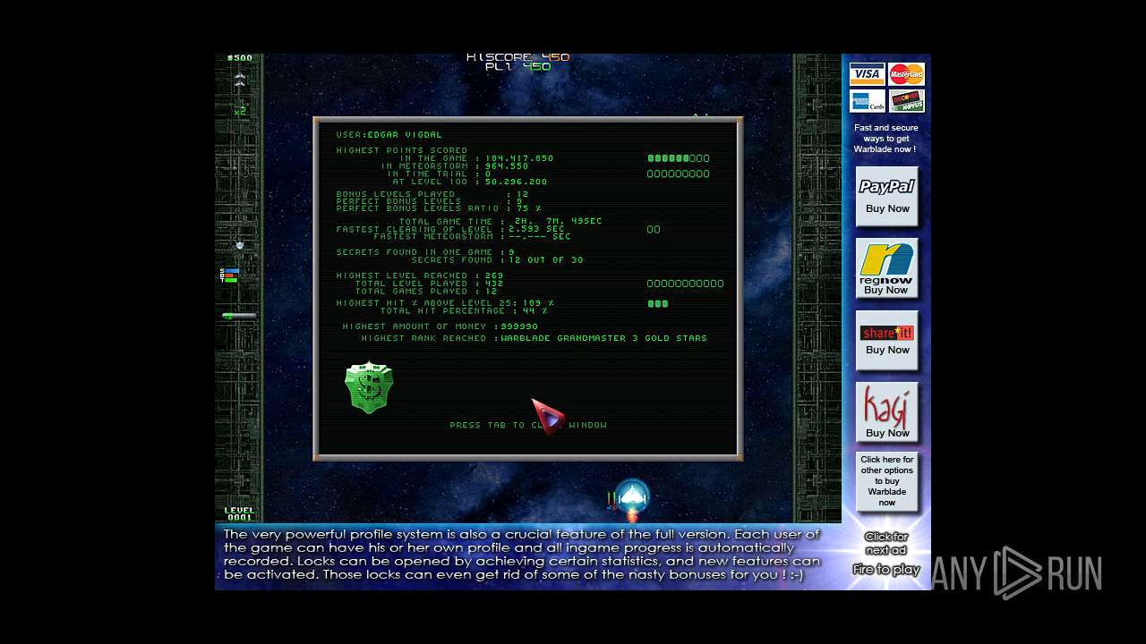Click the Discover Novus card logo
This screenshot has height=644, width=1146.
pos(906,100)
